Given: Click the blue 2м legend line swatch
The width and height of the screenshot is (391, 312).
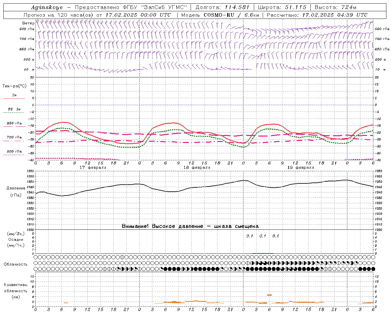Looking at the screenshot, I should [14, 98].
